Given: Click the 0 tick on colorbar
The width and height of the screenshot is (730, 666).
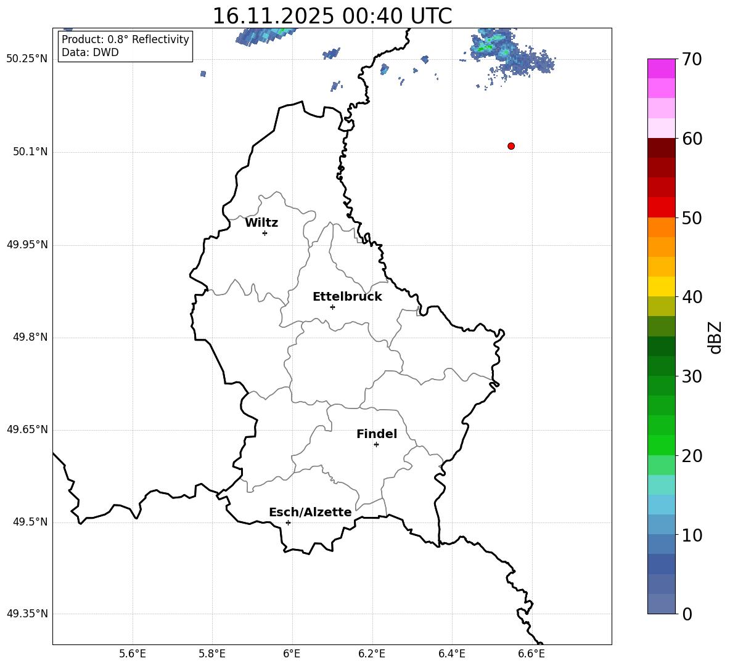Looking at the screenshot, I should pyautogui.click(x=687, y=614).
